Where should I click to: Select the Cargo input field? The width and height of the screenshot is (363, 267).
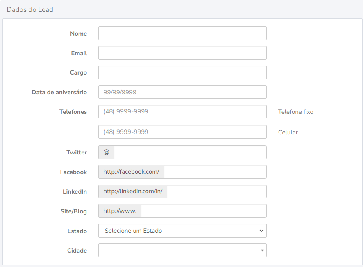182,72
